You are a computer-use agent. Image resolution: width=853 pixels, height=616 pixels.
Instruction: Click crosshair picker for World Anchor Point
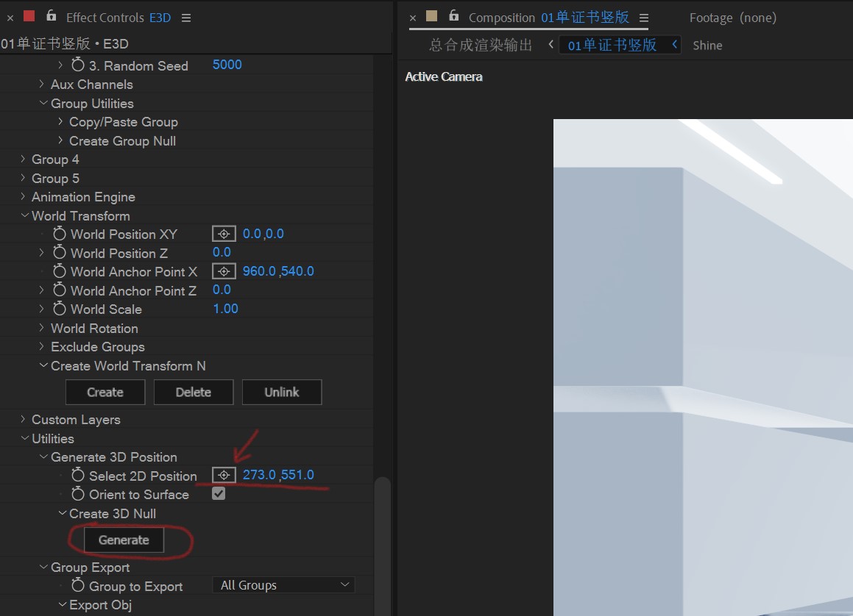224,271
